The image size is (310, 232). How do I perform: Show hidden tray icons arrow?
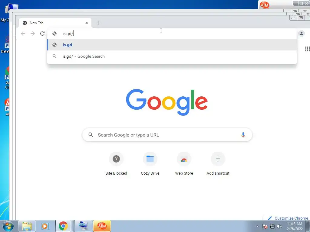[x=257, y=226]
